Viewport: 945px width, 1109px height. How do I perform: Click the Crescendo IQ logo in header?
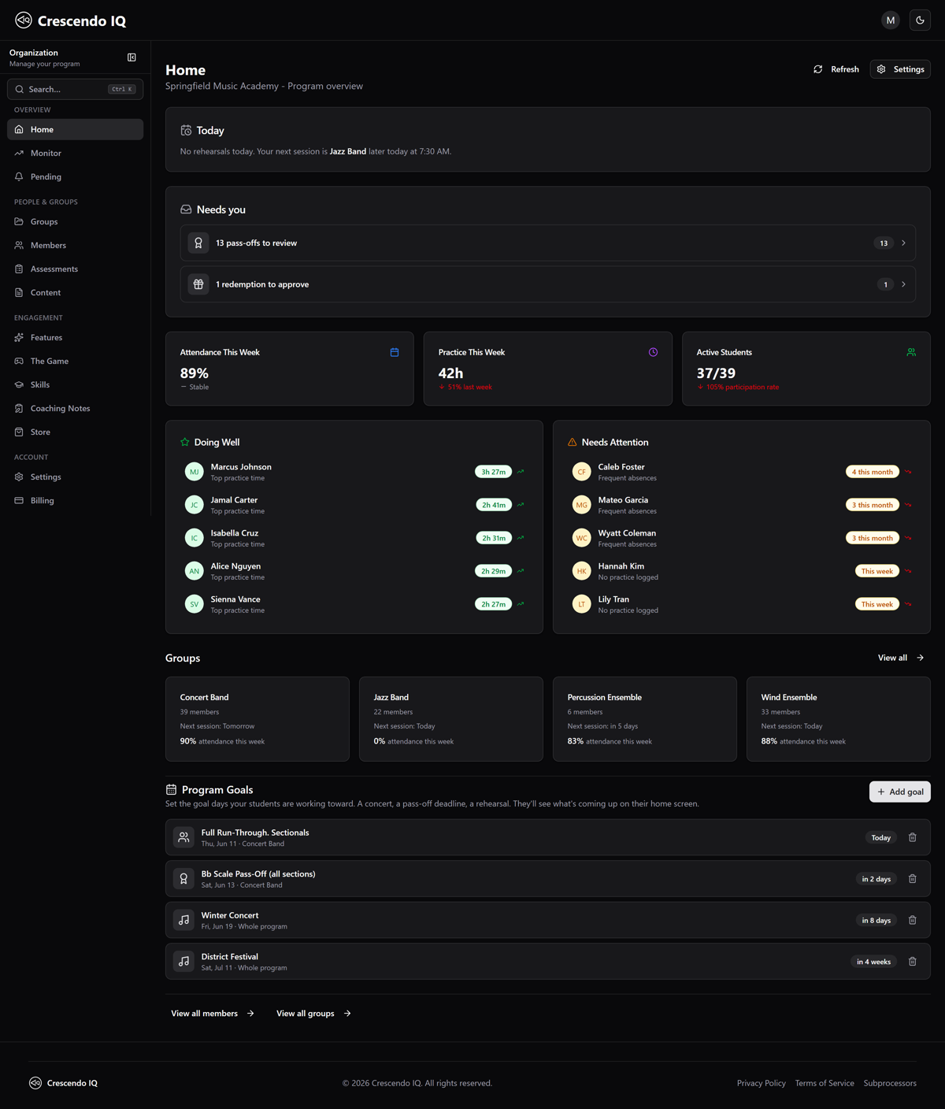[70, 20]
